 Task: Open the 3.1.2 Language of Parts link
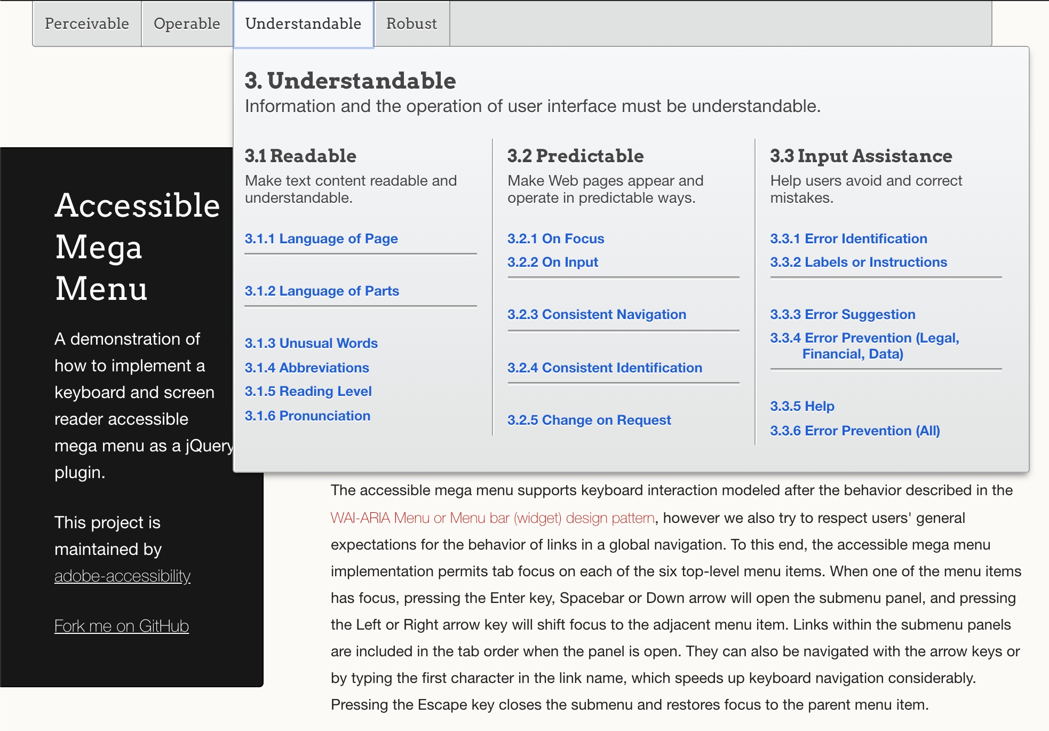tap(322, 291)
